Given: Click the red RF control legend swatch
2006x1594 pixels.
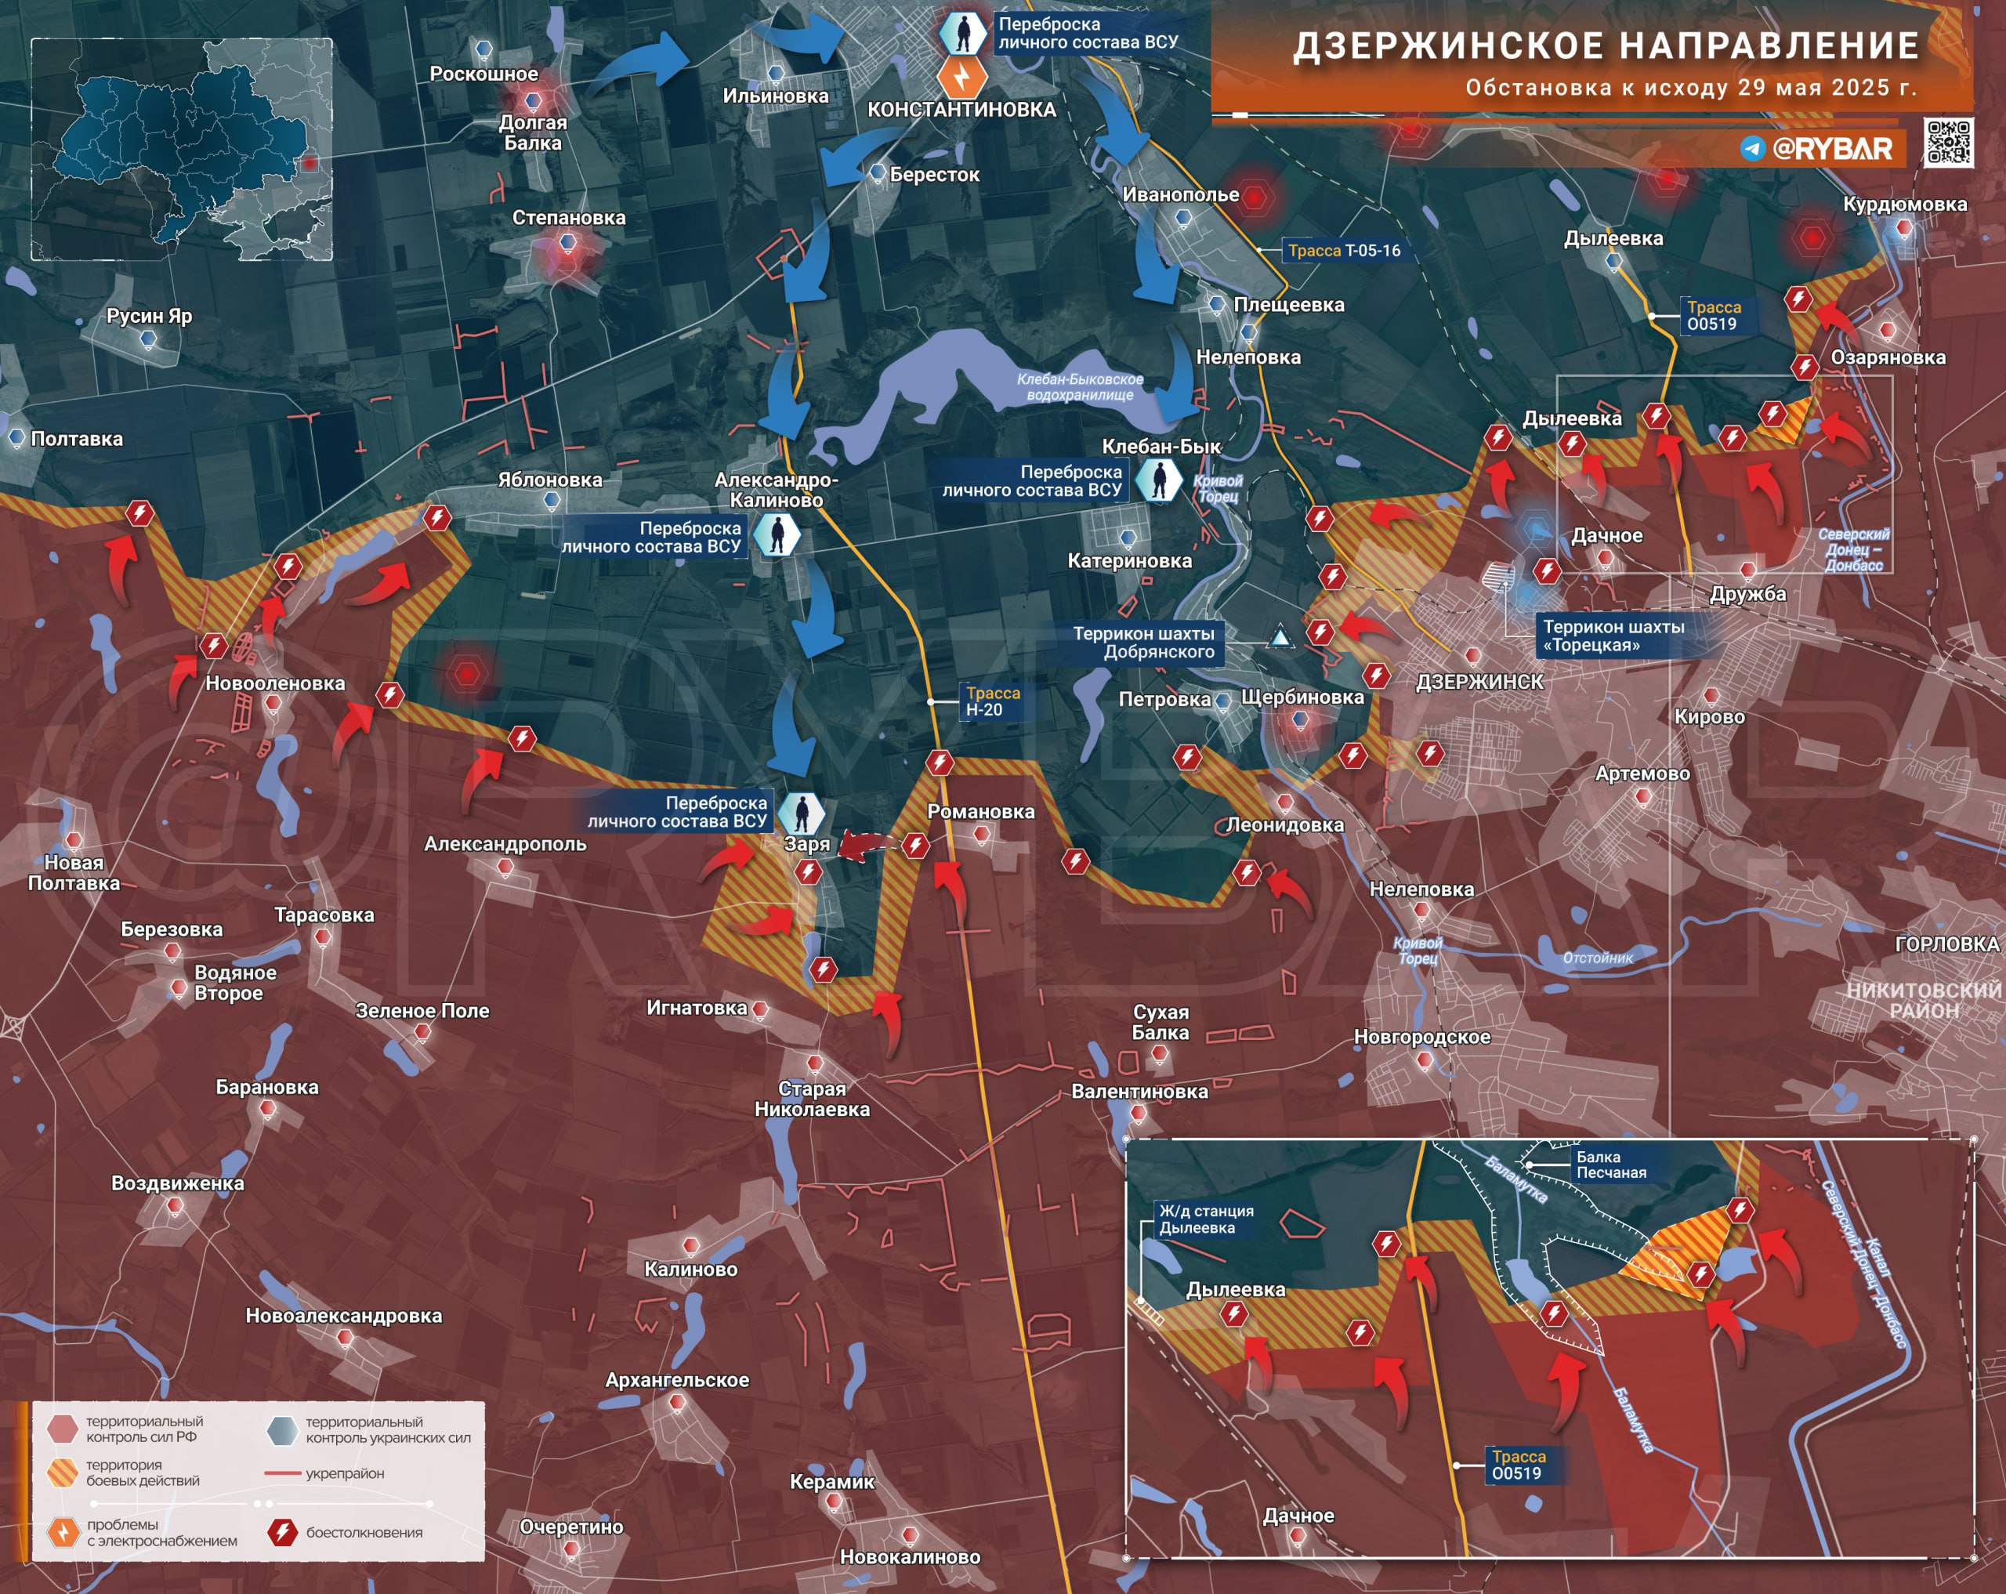Looking at the screenshot, I should (x=63, y=1429).
